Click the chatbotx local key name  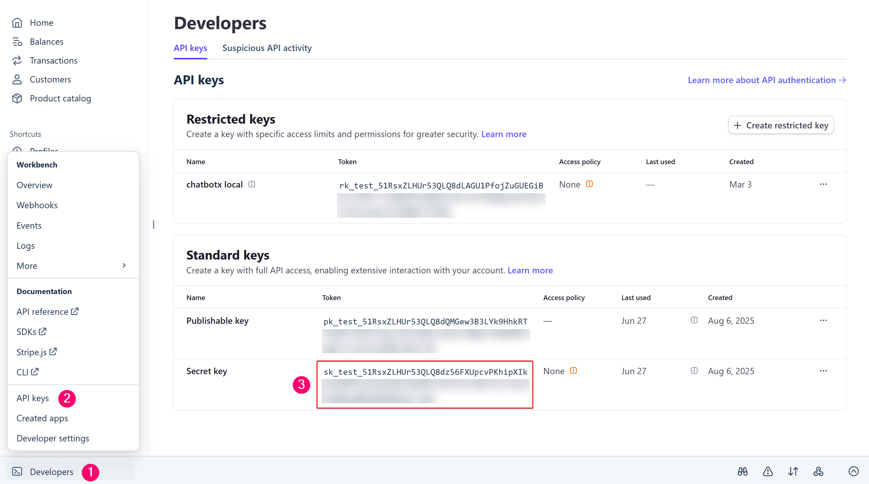pos(215,185)
